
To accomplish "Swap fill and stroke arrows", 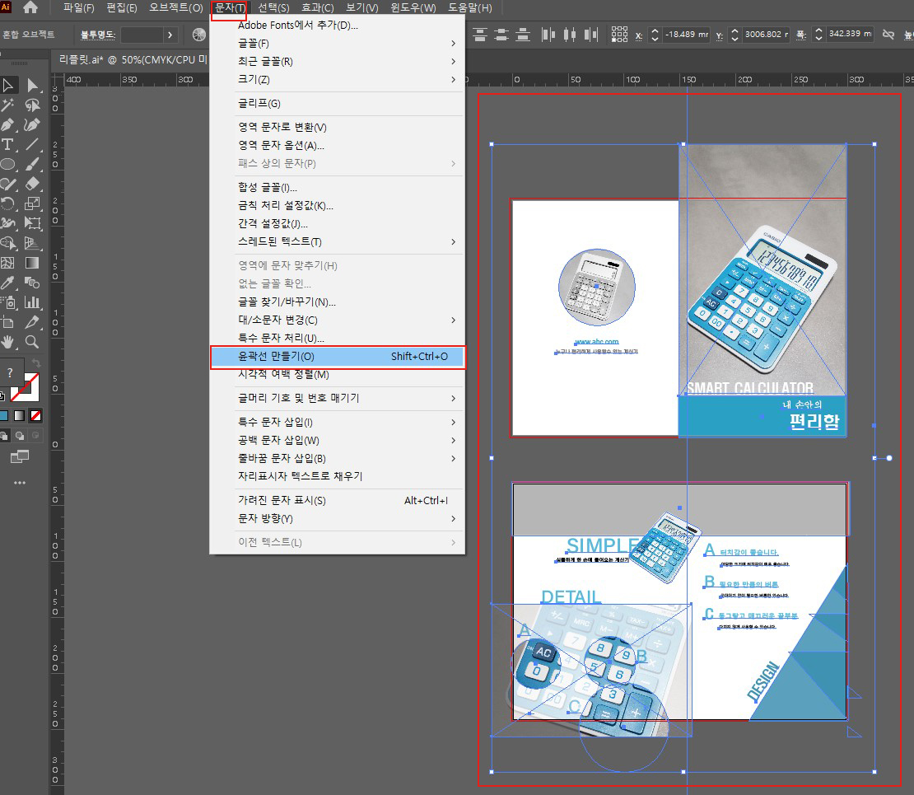I will click(x=36, y=362).
